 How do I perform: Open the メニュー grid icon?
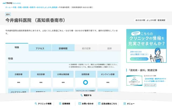coord(124,103)
